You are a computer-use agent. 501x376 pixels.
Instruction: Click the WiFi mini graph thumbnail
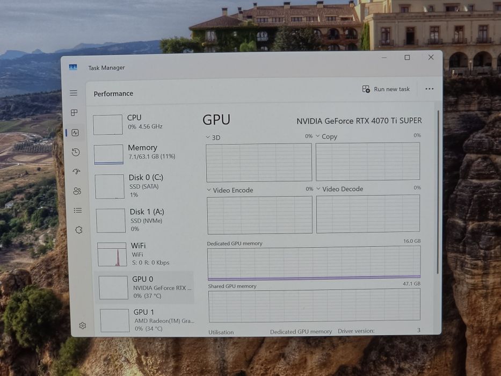coord(112,254)
